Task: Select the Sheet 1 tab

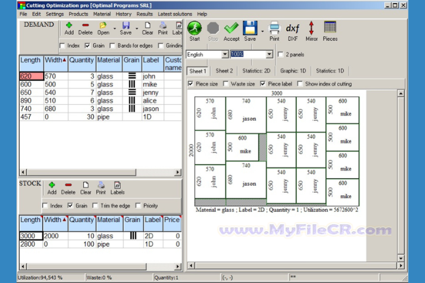Action: 198,71
